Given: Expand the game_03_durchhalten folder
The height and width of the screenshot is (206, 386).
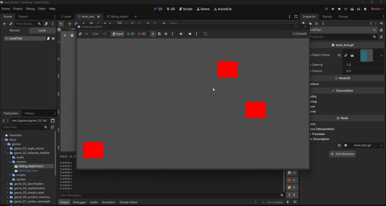Looking at the screenshot, I should point(8,184).
